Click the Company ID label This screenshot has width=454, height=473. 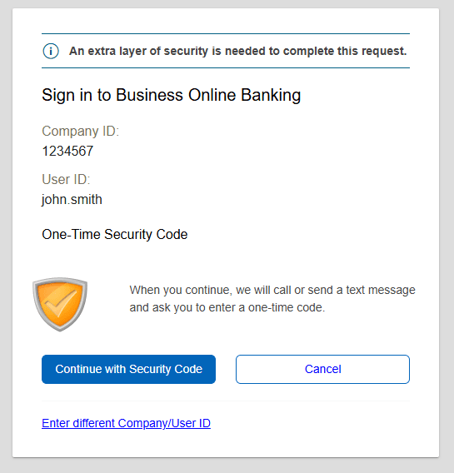(80, 132)
